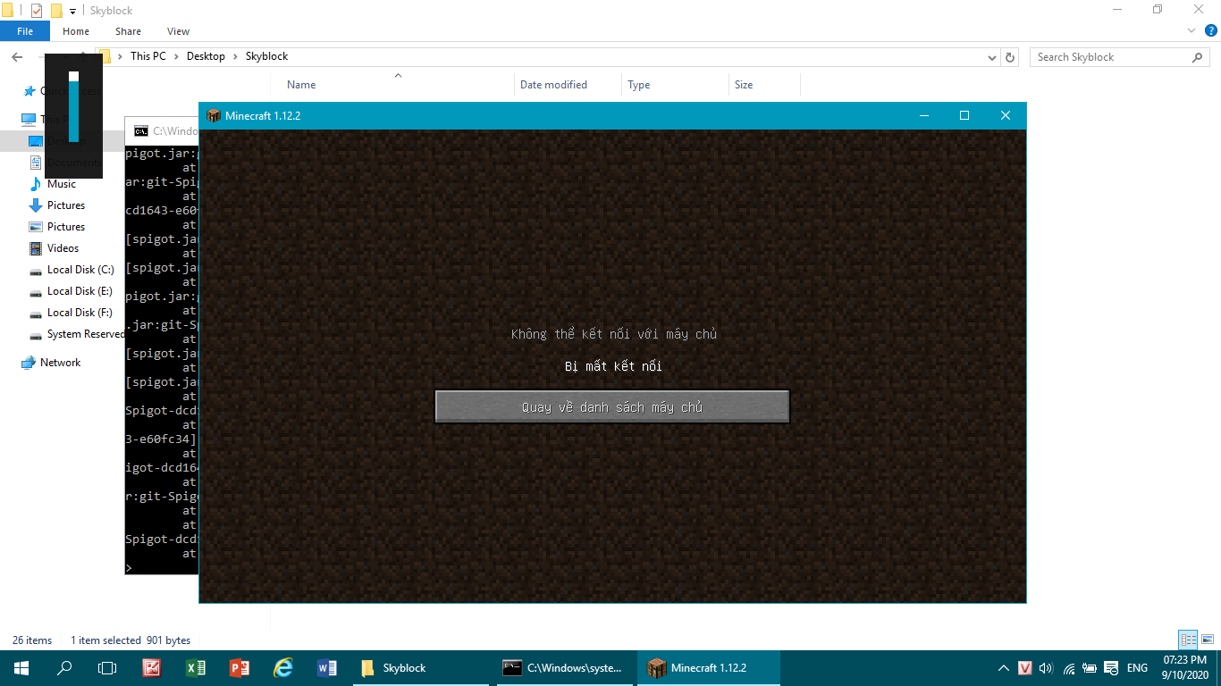This screenshot has width=1221, height=686.
Task: Click the "Quay về danh sách máy chủ" button
Action: tap(612, 406)
